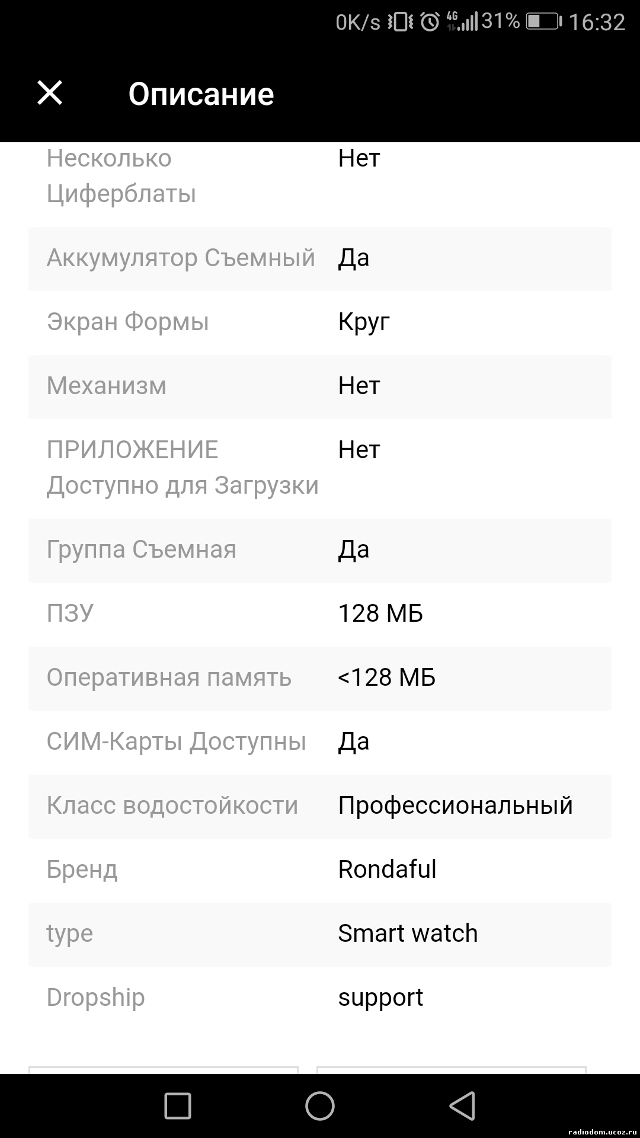Viewport: 640px width, 1138px height.
Task: Tap the 16:32 clock in status bar
Action: pos(597,23)
